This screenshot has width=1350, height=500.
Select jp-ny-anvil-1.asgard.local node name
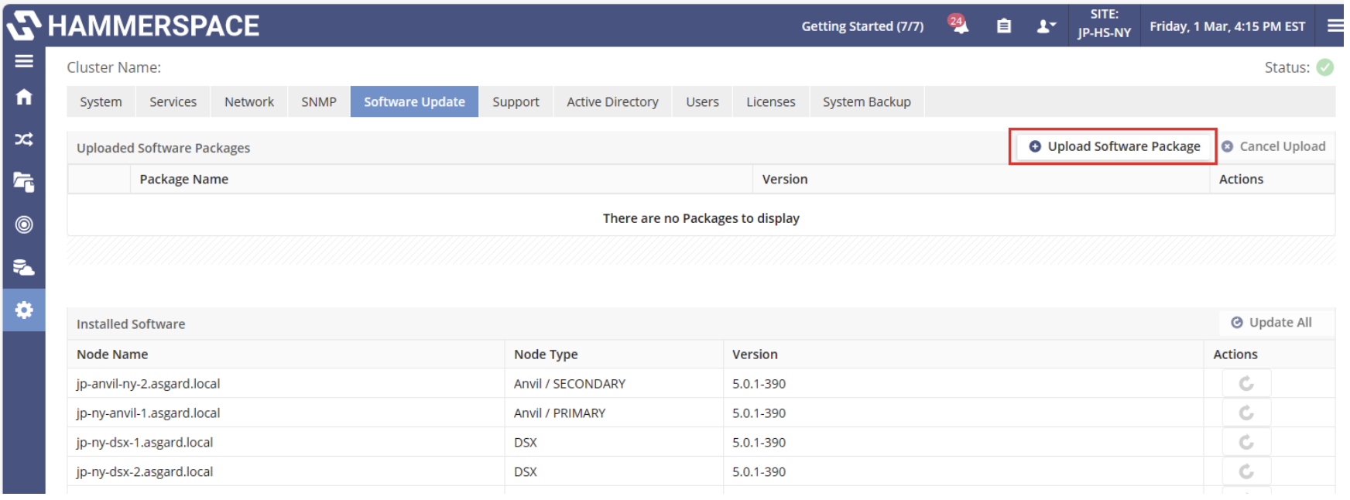(x=148, y=413)
